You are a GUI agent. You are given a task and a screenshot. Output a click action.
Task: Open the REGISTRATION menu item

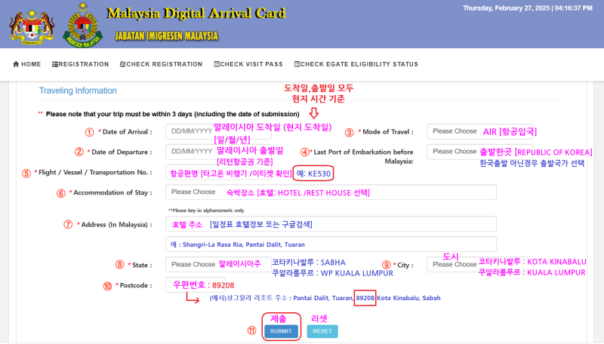point(81,64)
